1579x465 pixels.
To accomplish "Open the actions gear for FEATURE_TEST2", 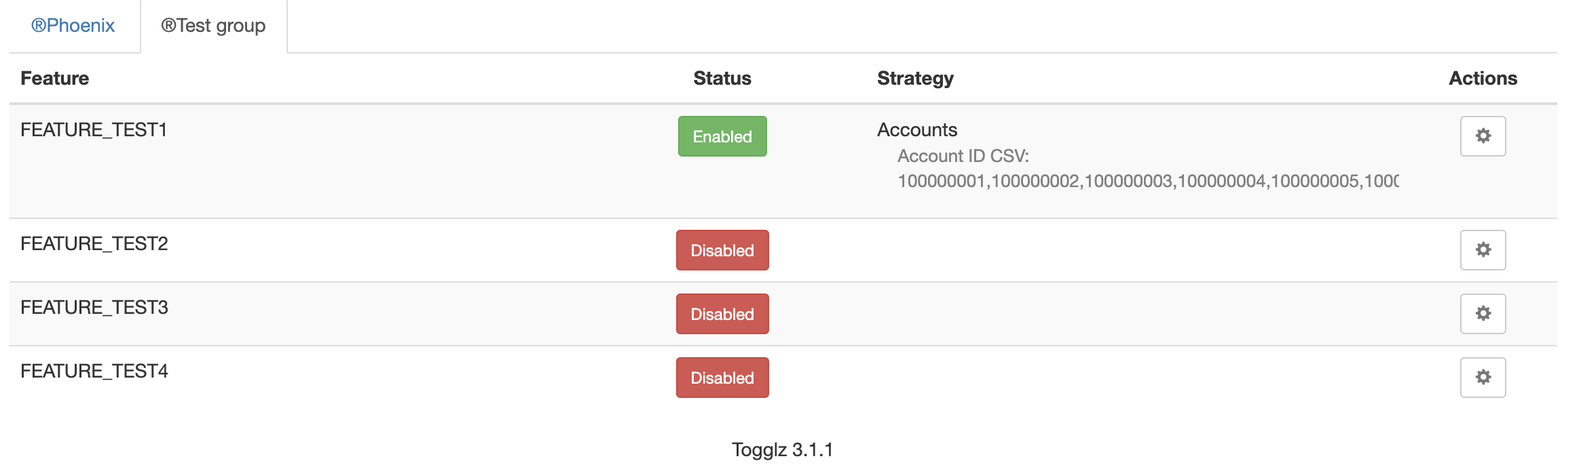I will pyautogui.click(x=1483, y=249).
